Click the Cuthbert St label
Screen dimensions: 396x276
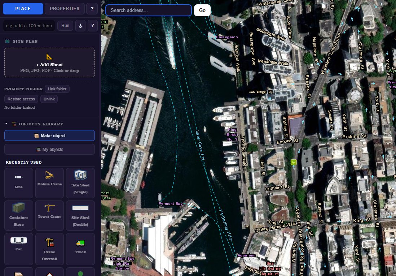(277, 188)
